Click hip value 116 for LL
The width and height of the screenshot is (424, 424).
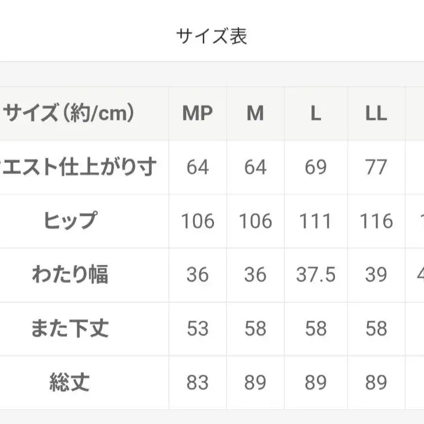376,221
